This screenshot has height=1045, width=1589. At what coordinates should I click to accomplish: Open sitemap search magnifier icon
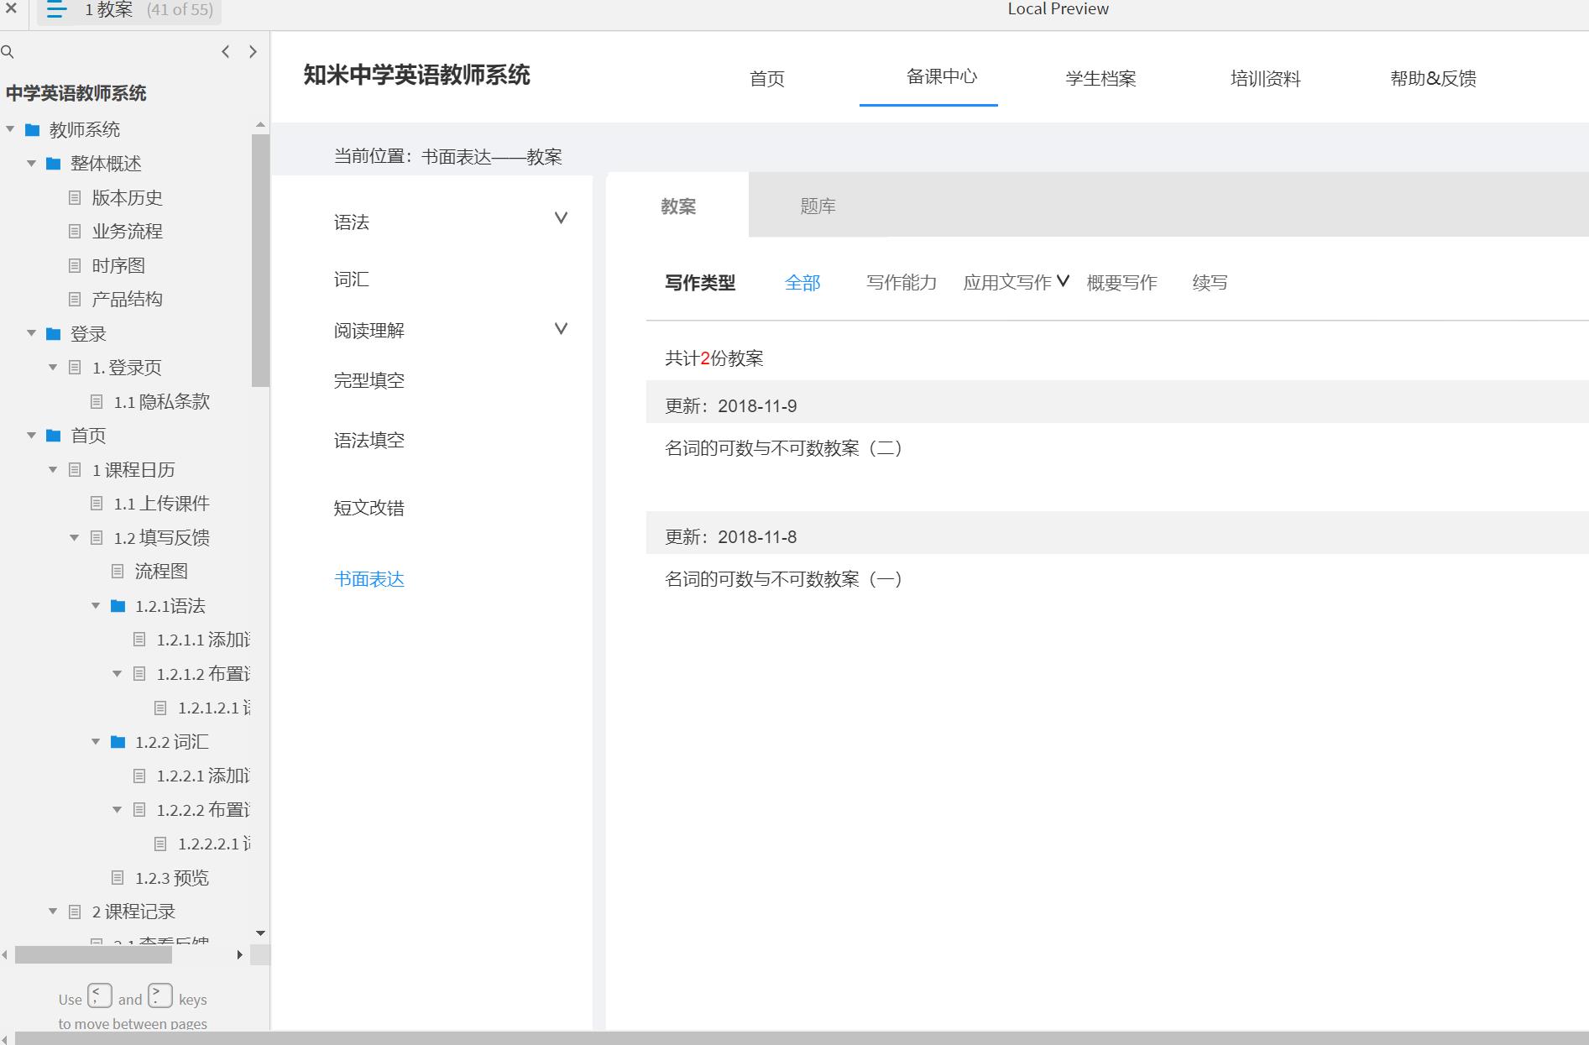8,52
